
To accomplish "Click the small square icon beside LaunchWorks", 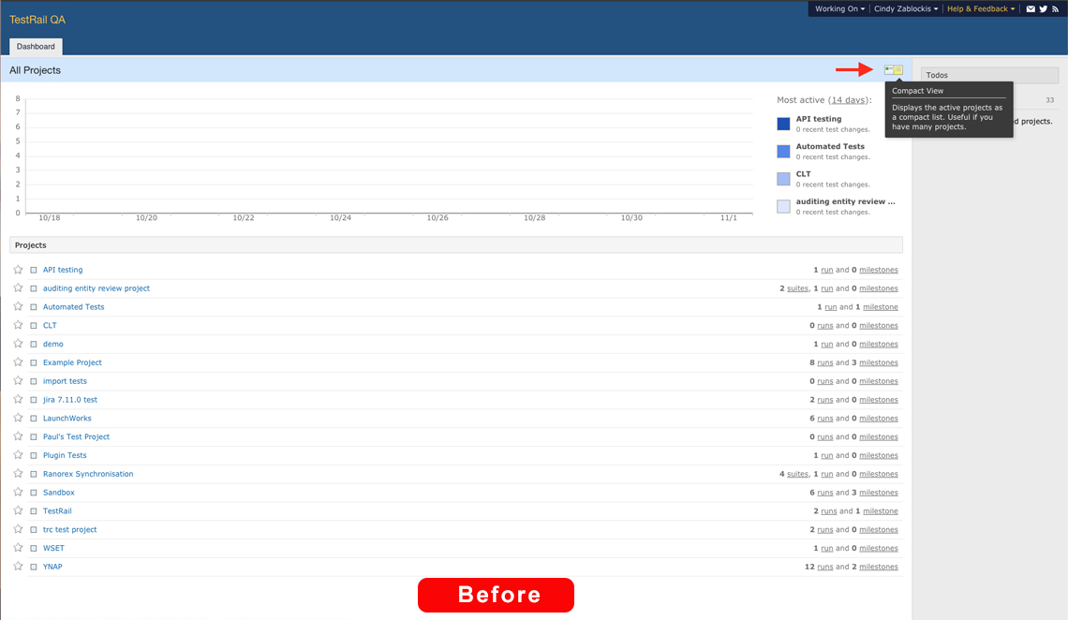I will click(34, 419).
